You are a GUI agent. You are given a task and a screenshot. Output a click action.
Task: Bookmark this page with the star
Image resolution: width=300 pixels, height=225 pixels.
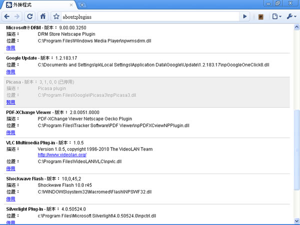pyautogui.click(x=56, y=16)
